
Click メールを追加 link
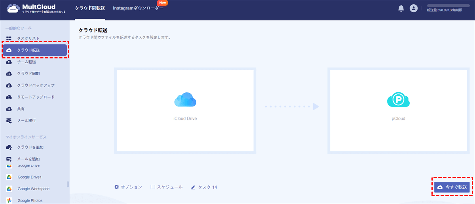tap(28, 159)
